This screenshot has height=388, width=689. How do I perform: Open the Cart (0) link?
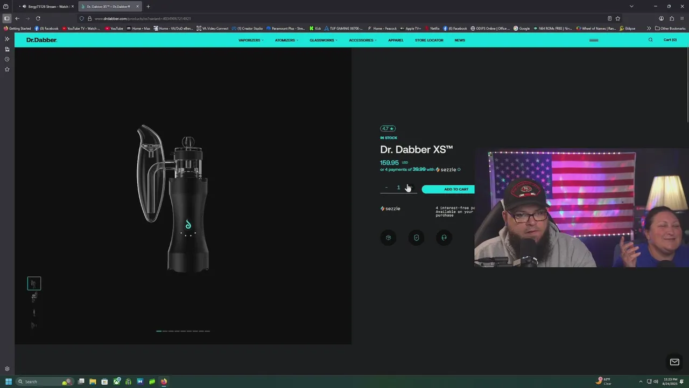click(670, 40)
